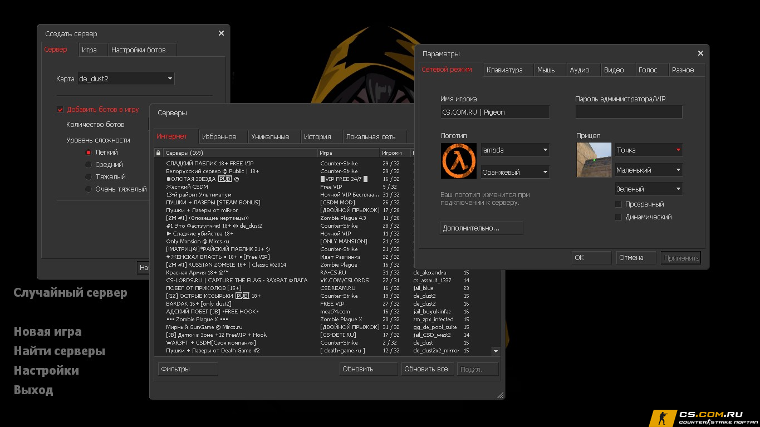Screen dimensions: 760x427
Task: Click Новая игра in the main menu
Action: coord(48,332)
